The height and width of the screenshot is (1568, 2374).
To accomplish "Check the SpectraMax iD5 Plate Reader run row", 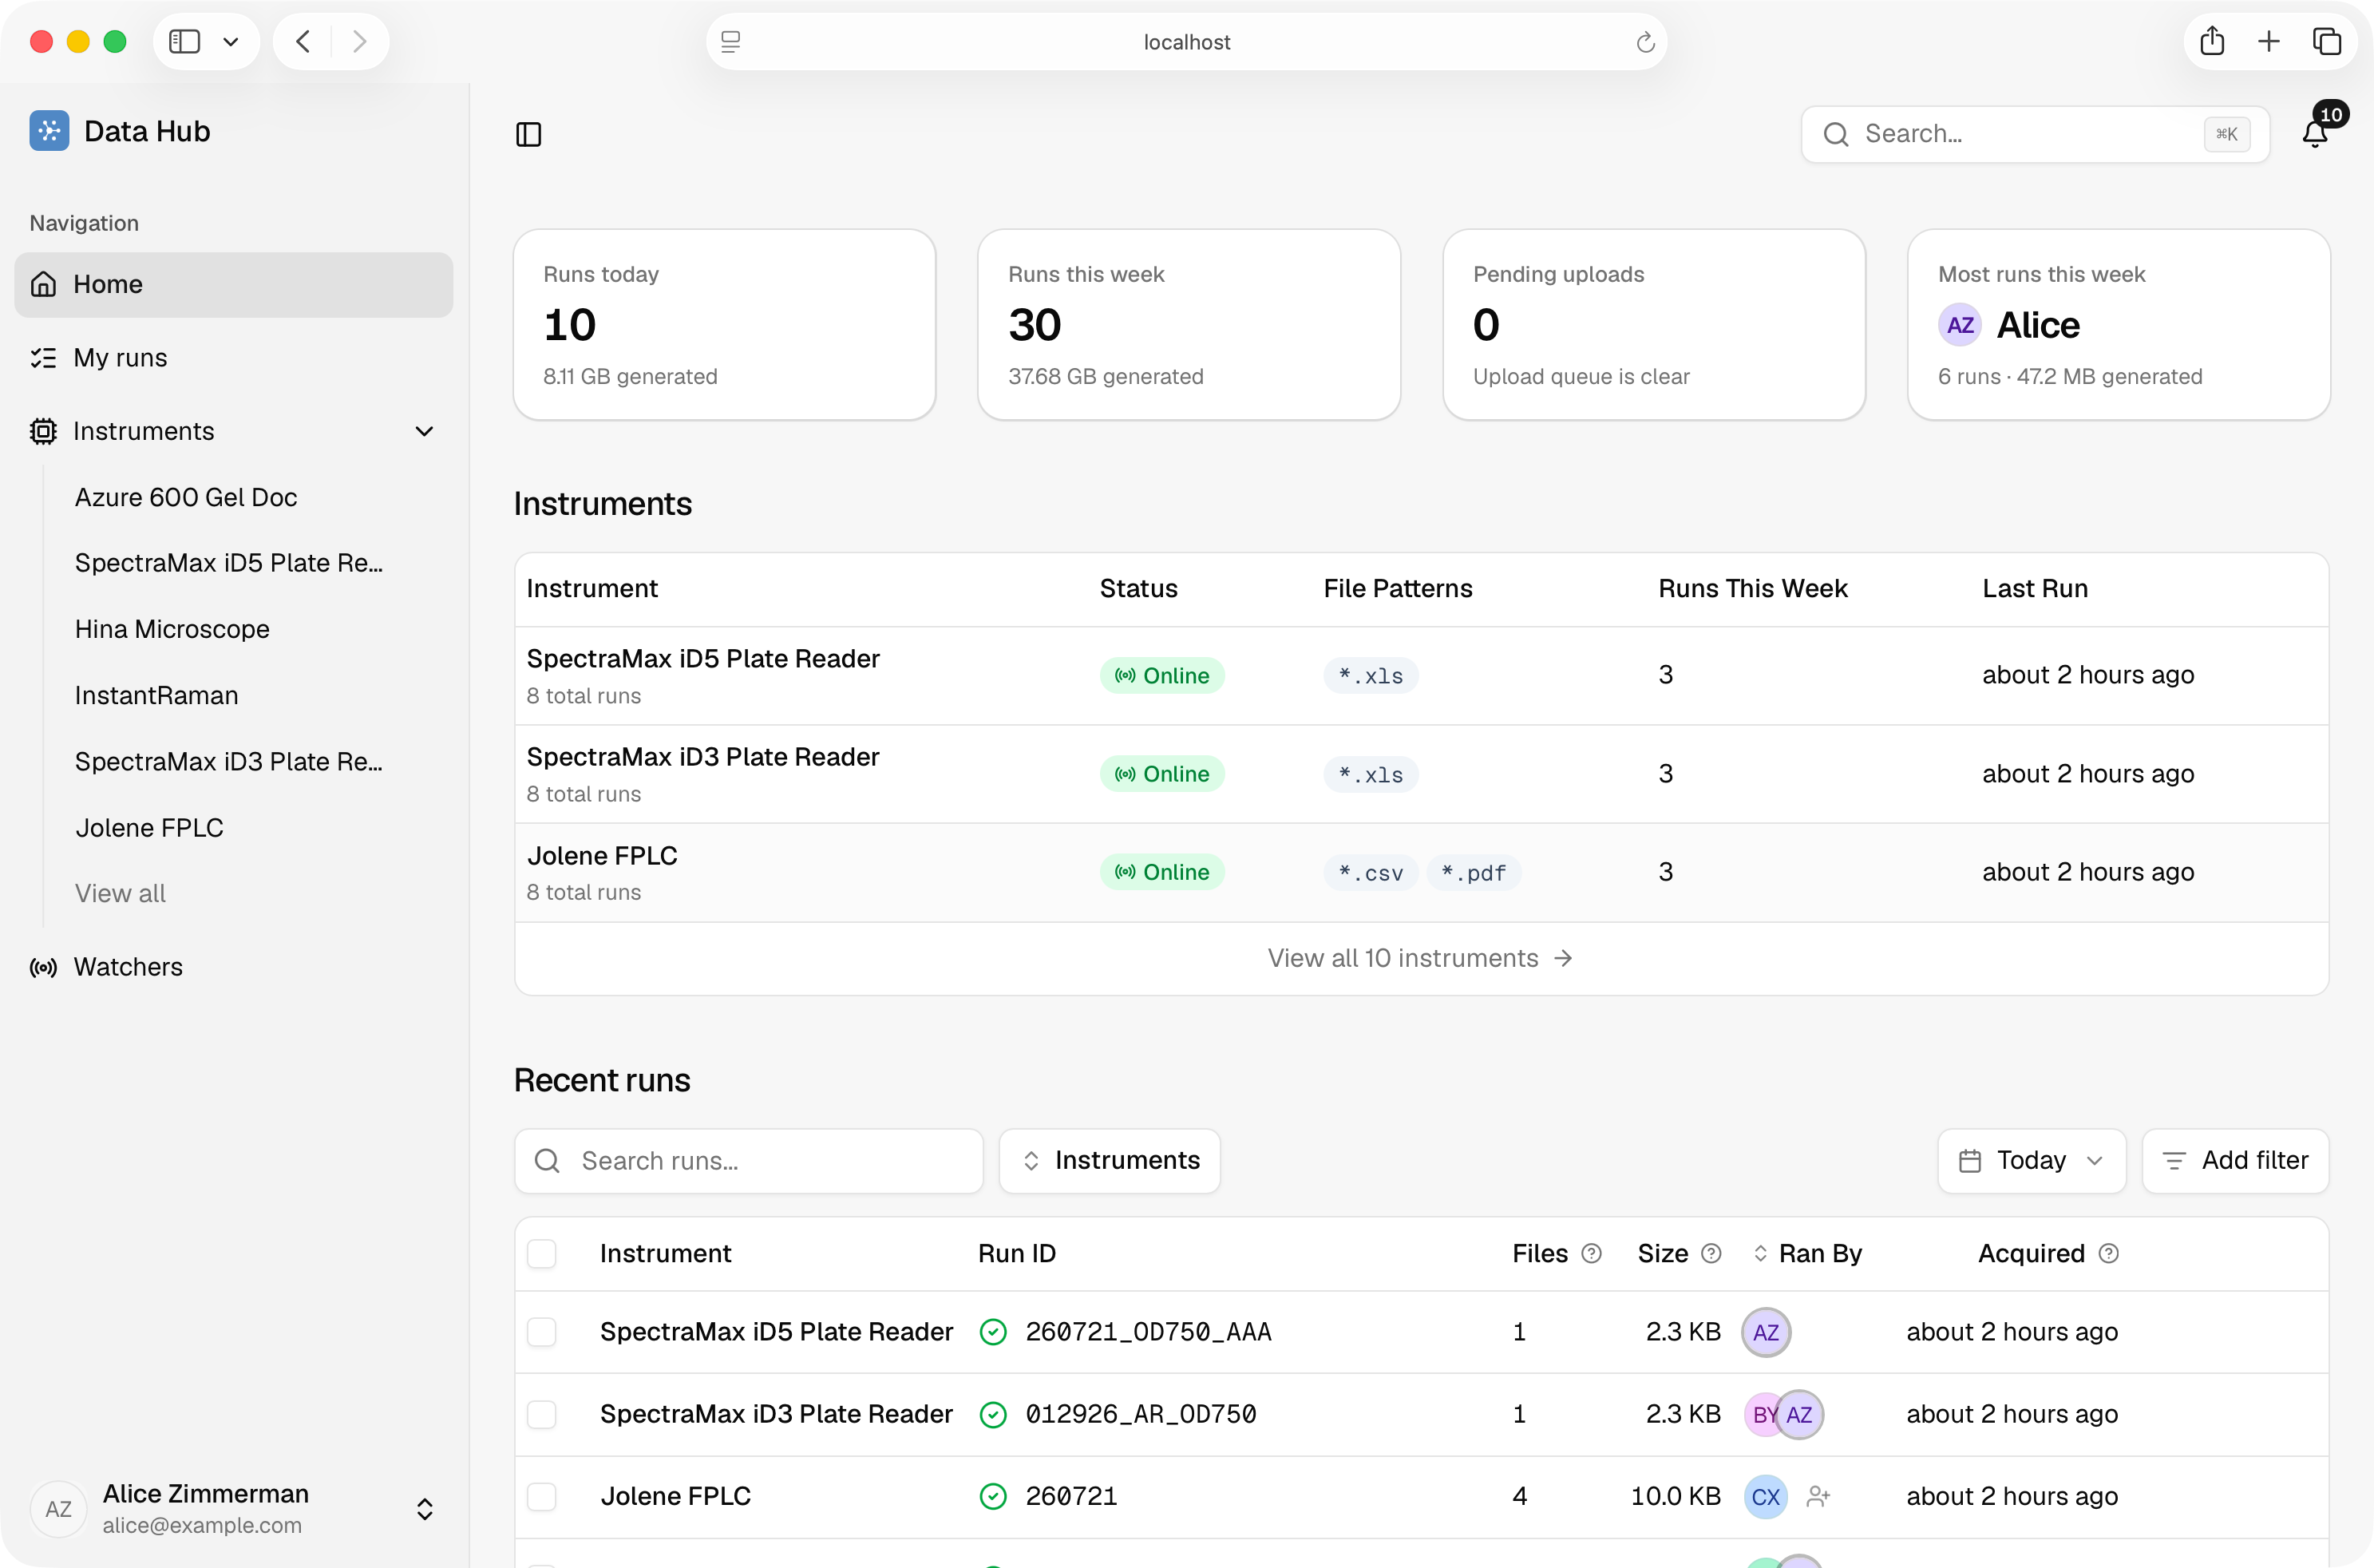I will pyautogui.click(x=542, y=1332).
